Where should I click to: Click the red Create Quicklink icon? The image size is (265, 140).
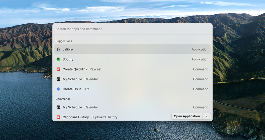click(x=58, y=69)
